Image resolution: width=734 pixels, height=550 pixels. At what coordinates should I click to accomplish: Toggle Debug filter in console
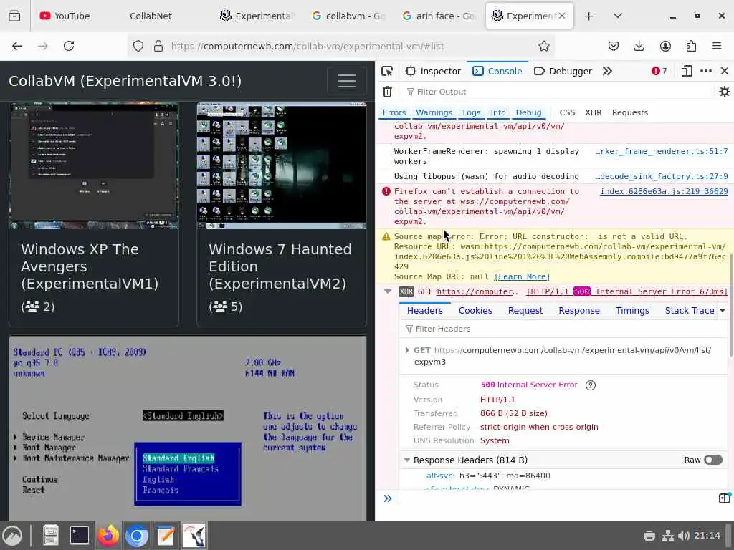528,112
